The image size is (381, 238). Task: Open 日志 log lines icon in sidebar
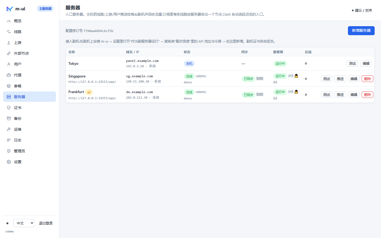[x=9, y=140]
